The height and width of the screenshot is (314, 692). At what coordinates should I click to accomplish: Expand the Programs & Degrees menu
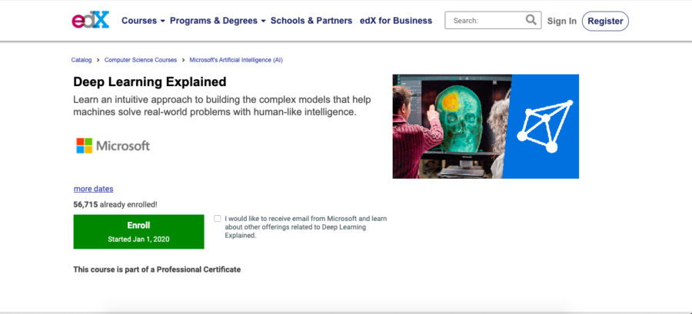click(x=218, y=21)
